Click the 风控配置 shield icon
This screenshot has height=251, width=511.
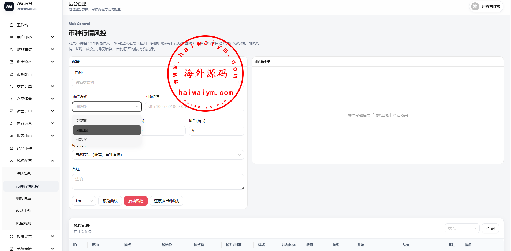(12, 160)
